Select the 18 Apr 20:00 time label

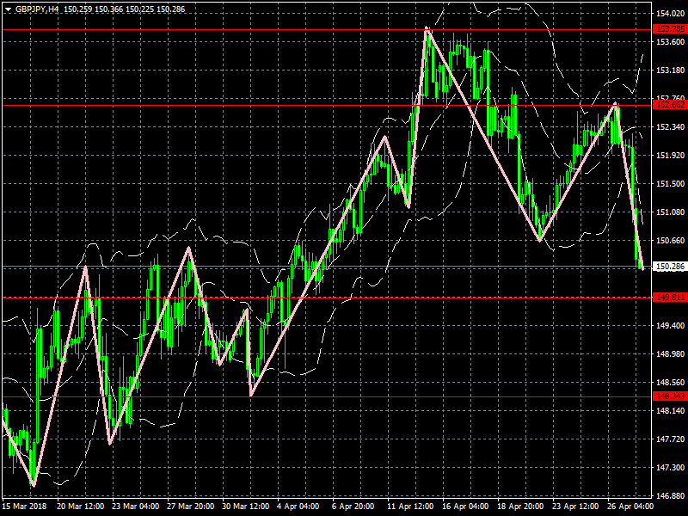(520, 507)
